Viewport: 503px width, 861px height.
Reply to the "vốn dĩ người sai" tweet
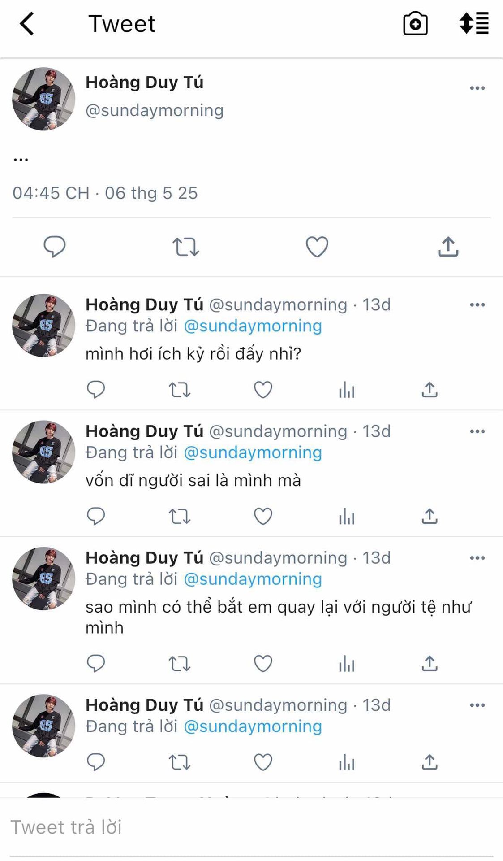pos(95,516)
